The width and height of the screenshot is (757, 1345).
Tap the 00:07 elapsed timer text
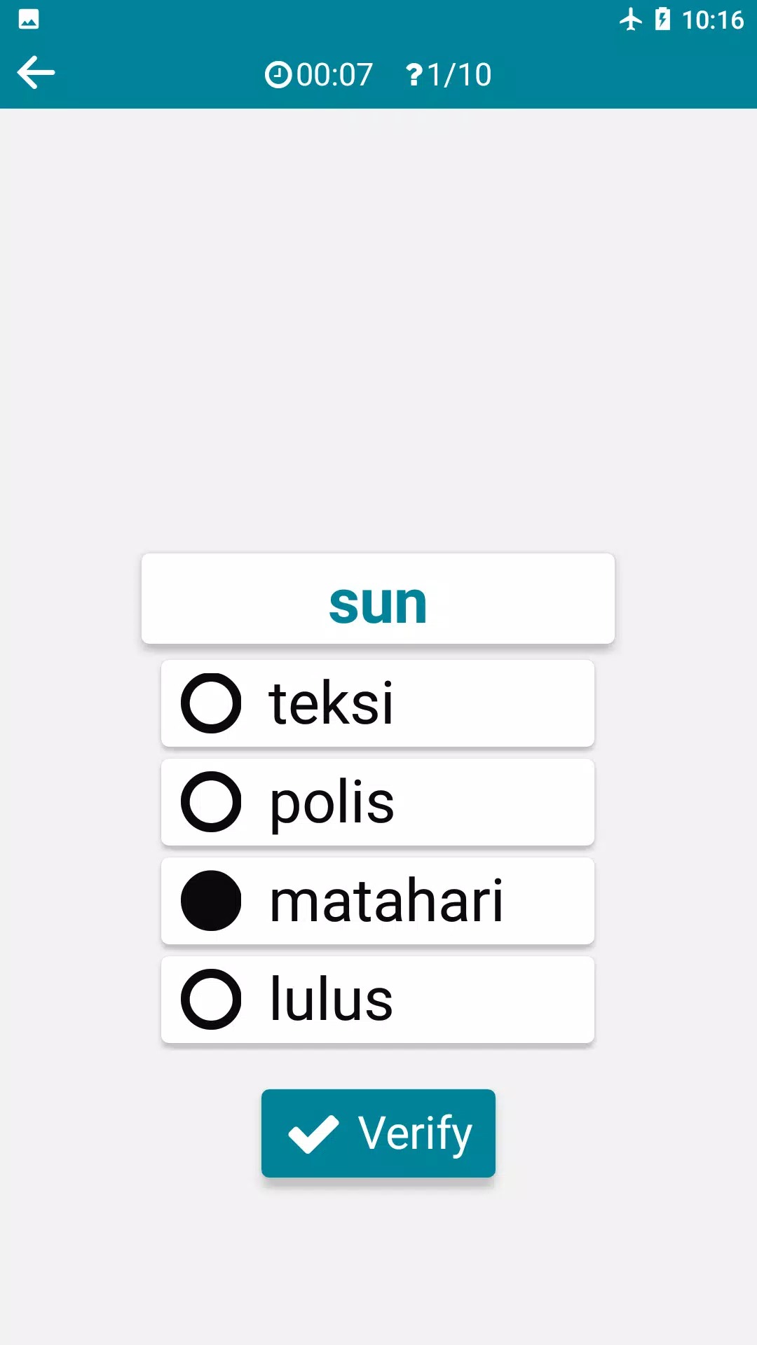click(x=334, y=74)
